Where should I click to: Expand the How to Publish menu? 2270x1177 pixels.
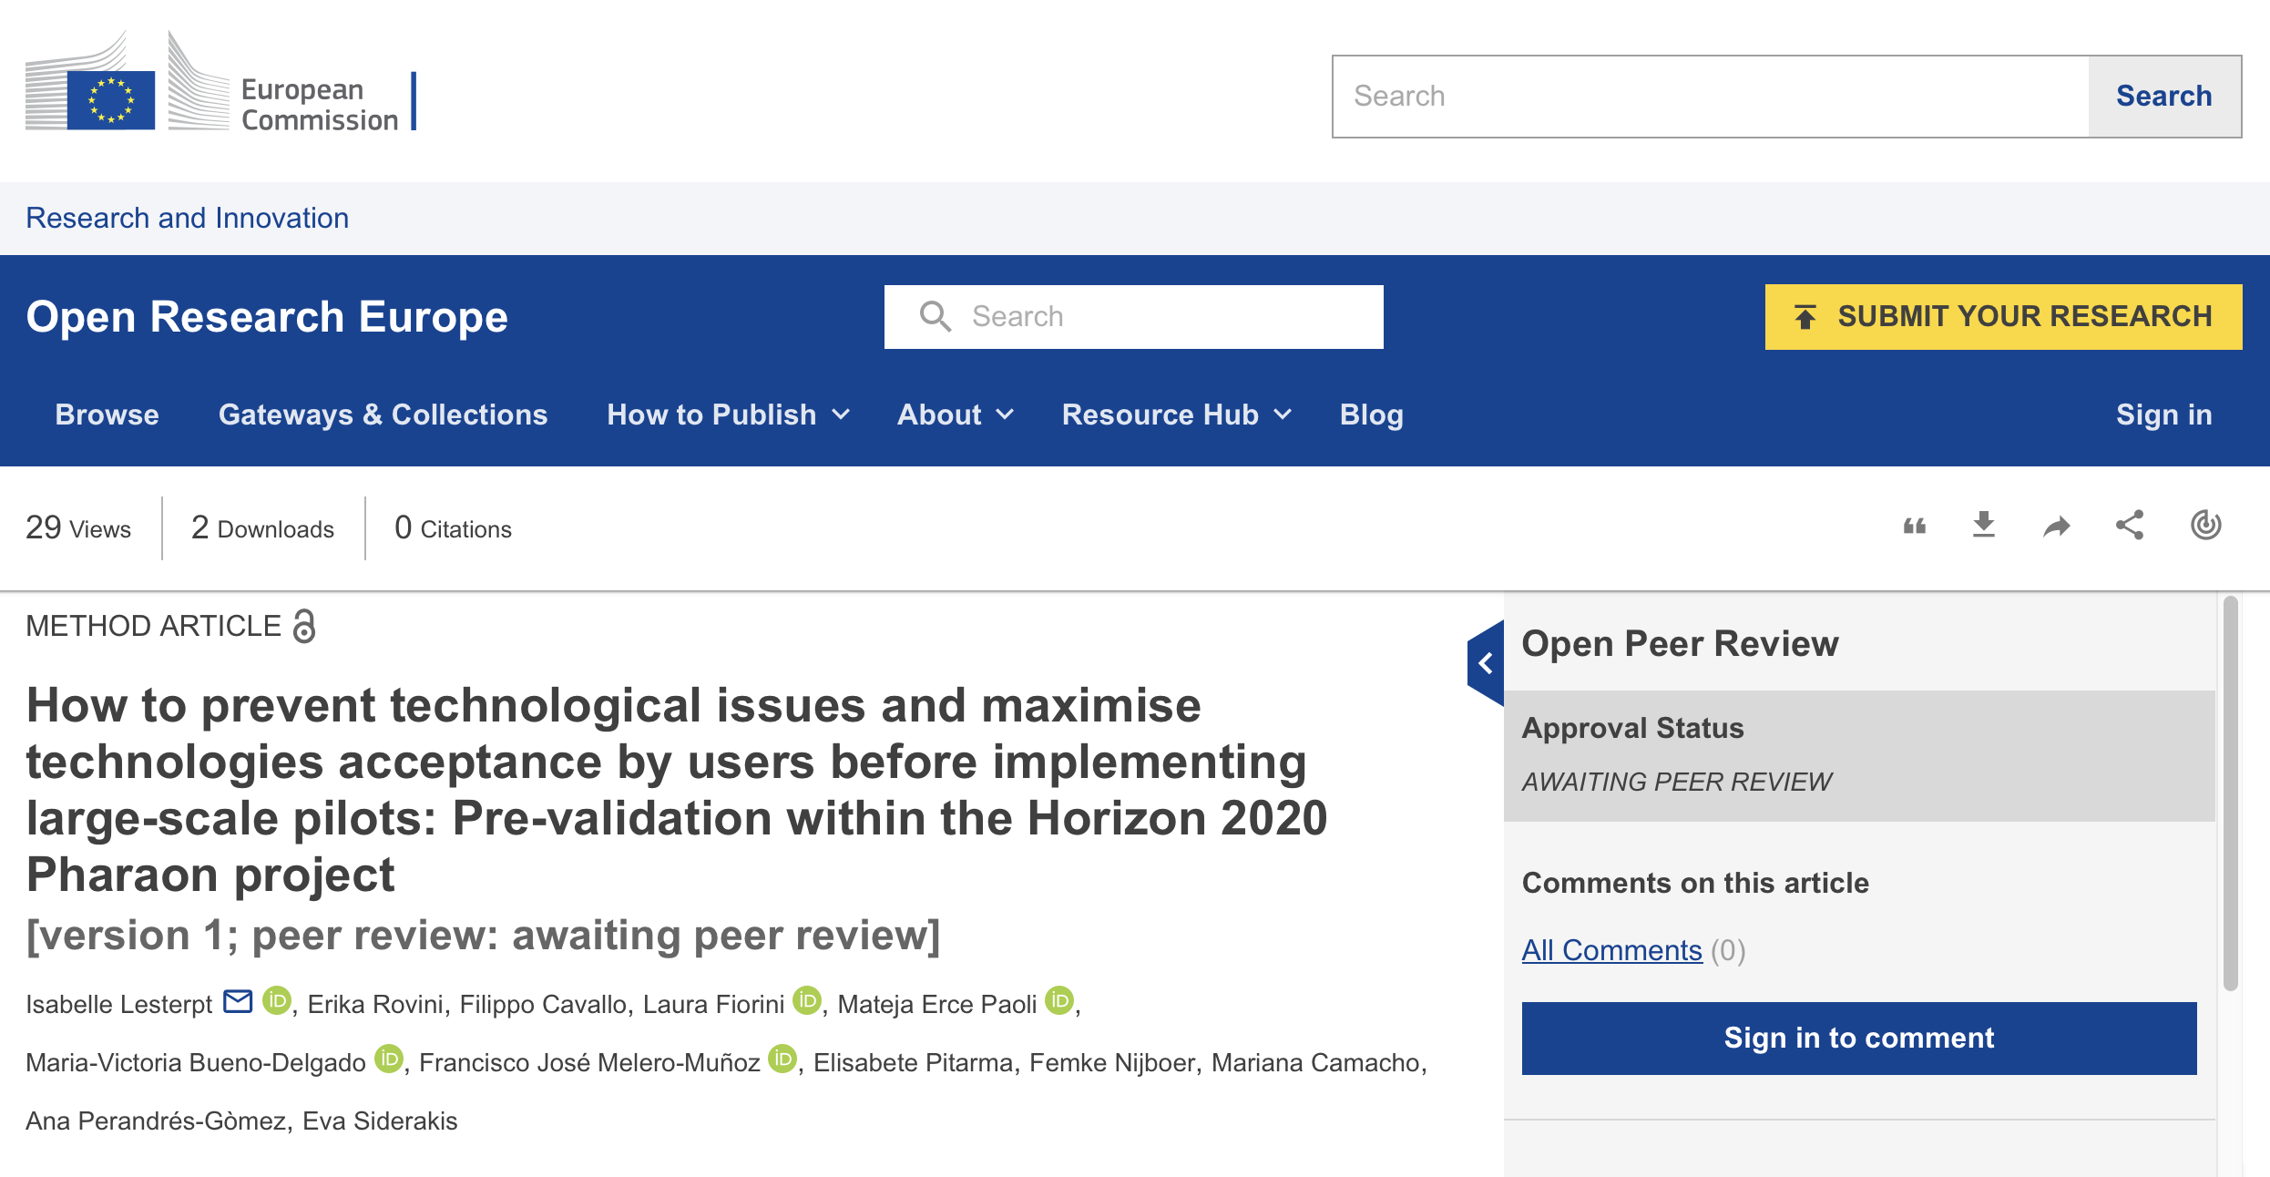pyautogui.click(x=729, y=415)
